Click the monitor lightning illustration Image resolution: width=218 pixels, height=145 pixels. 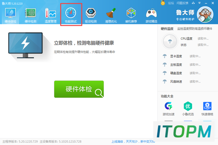click(26, 45)
